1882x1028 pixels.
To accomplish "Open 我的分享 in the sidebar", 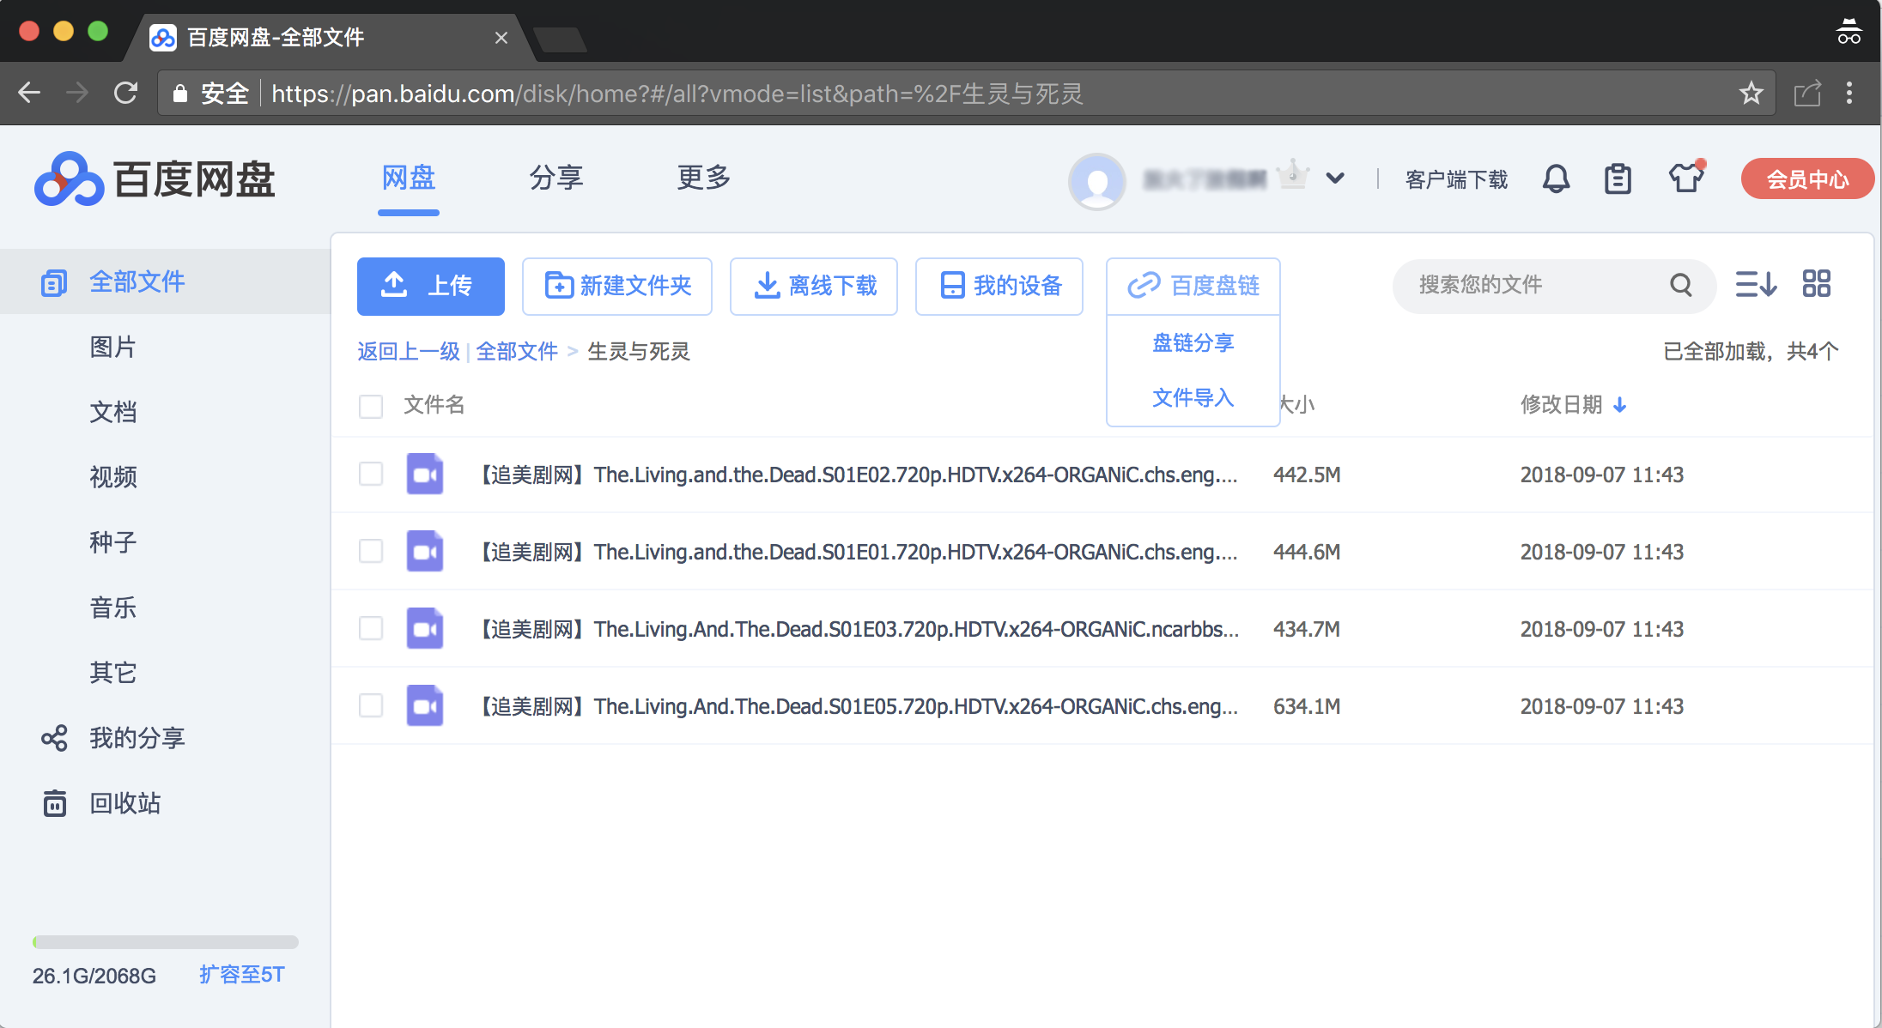I will [x=137, y=738].
